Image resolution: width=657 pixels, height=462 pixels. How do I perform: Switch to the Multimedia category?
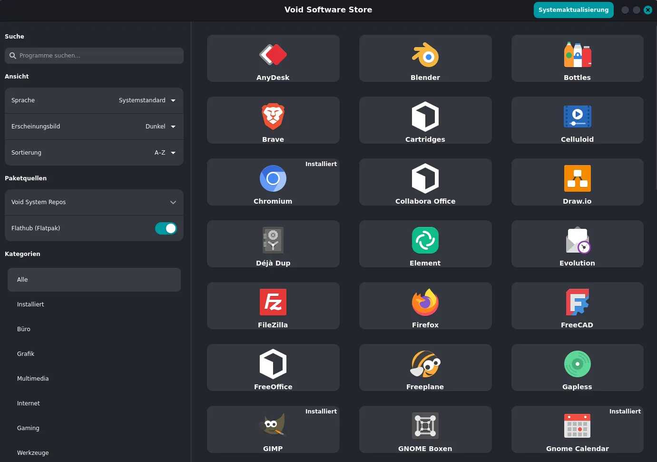[x=33, y=379]
